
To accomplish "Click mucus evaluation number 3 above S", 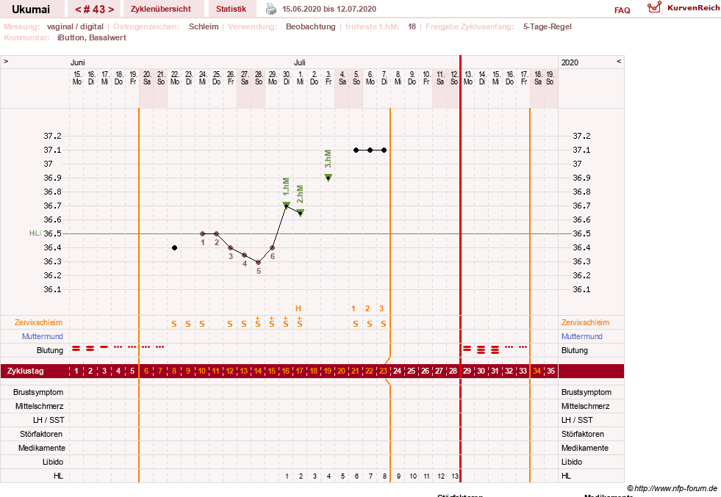I will [381, 308].
